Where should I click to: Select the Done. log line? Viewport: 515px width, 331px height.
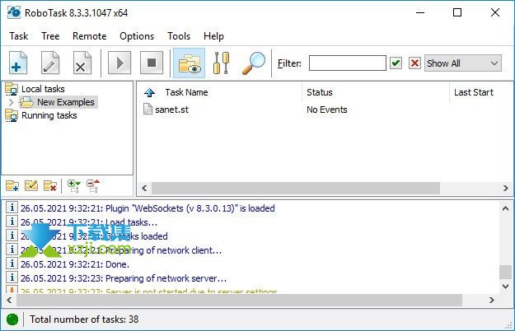click(x=75, y=264)
